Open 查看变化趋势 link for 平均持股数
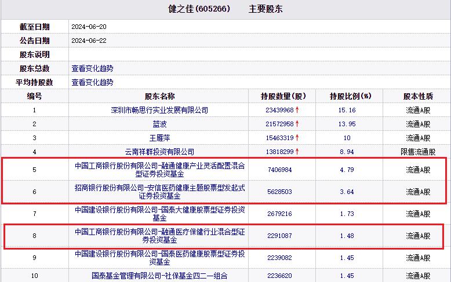451x282 pixels. point(92,82)
